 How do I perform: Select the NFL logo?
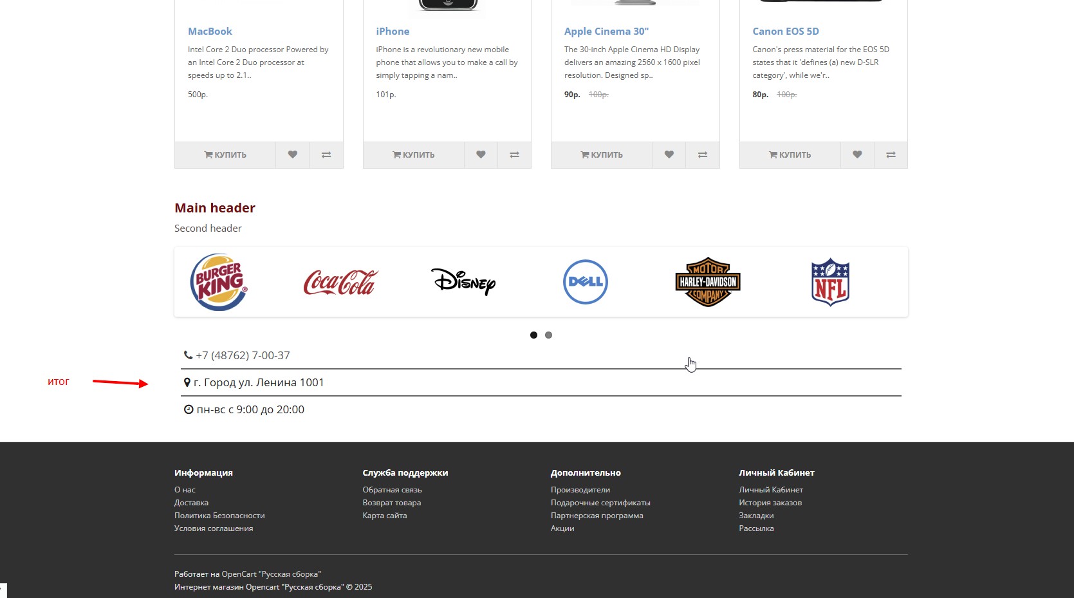pyautogui.click(x=830, y=282)
